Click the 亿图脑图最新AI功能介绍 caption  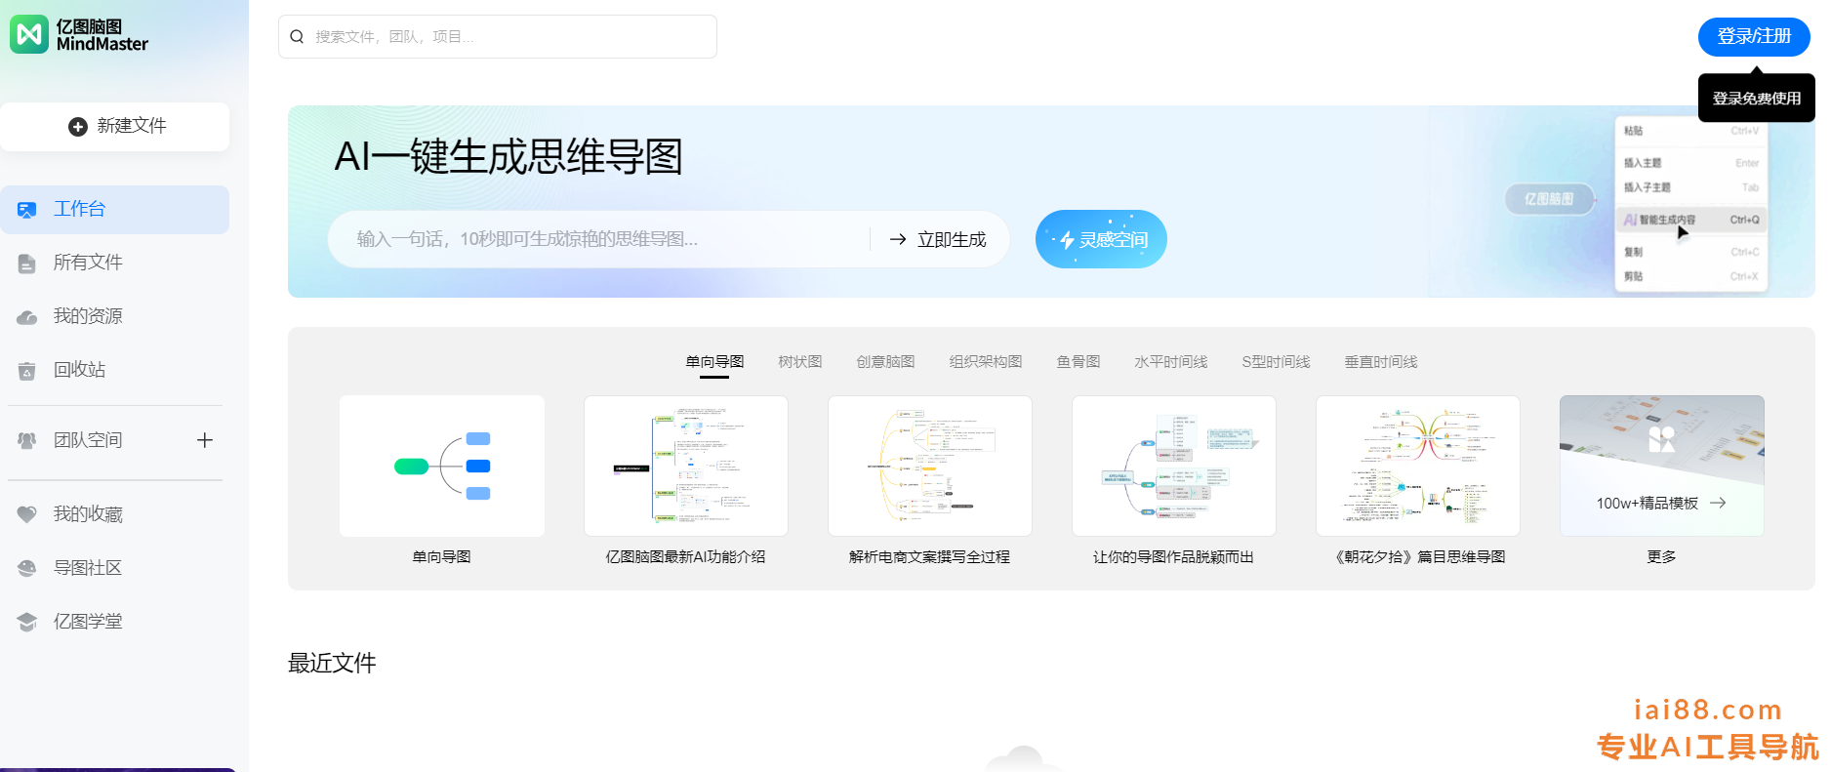pyautogui.click(x=685, y=557)
